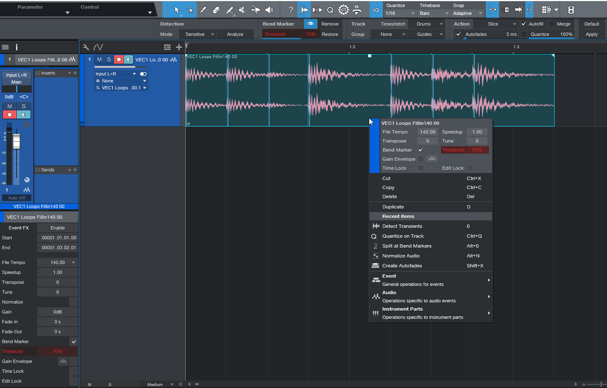Activate the Mute tool
The image size is (607, 388).
[x=242, y=10]
